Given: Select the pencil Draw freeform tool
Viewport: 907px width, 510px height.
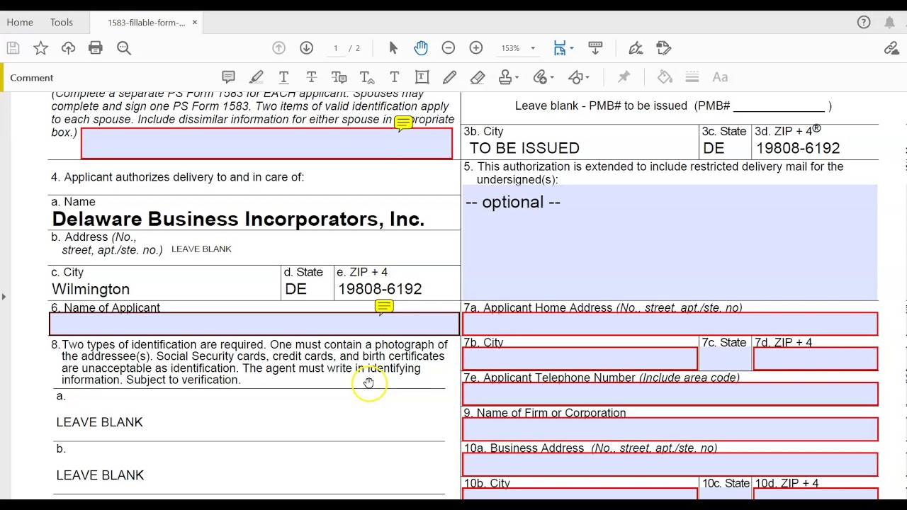Looking at the screenshot, I should tap(449, 77).
